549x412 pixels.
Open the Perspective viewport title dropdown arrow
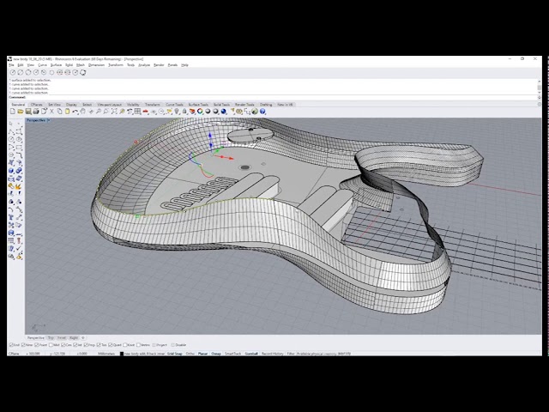48,120
